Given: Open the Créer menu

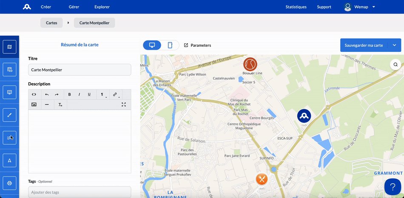Looking at the screenshot, I should point(46,7).
